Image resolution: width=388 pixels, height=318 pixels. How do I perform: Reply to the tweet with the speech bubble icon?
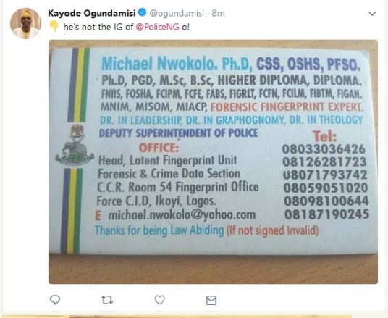55,300
